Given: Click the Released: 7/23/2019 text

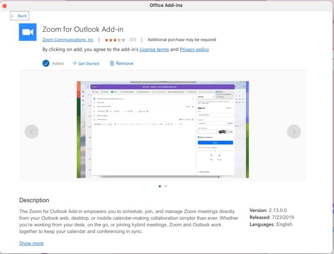Looking at the screenshot, I should pos(272,217).
